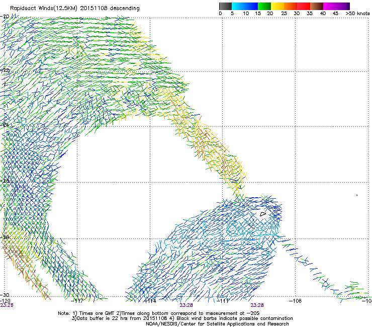The image size is (372, 327).
Task: Click the 'NOAA/NESDIS/Center for Satellite Applications and Research' credit
Action: pos(217,324)
